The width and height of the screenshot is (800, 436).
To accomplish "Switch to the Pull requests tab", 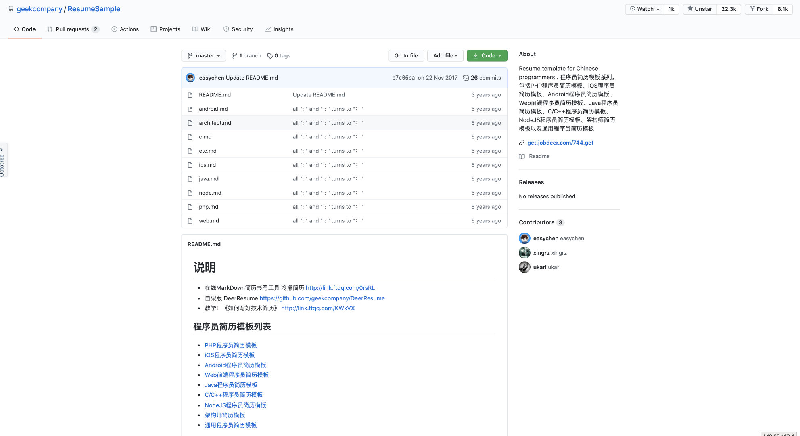I will pyautogui.click(x=73, y=29).
